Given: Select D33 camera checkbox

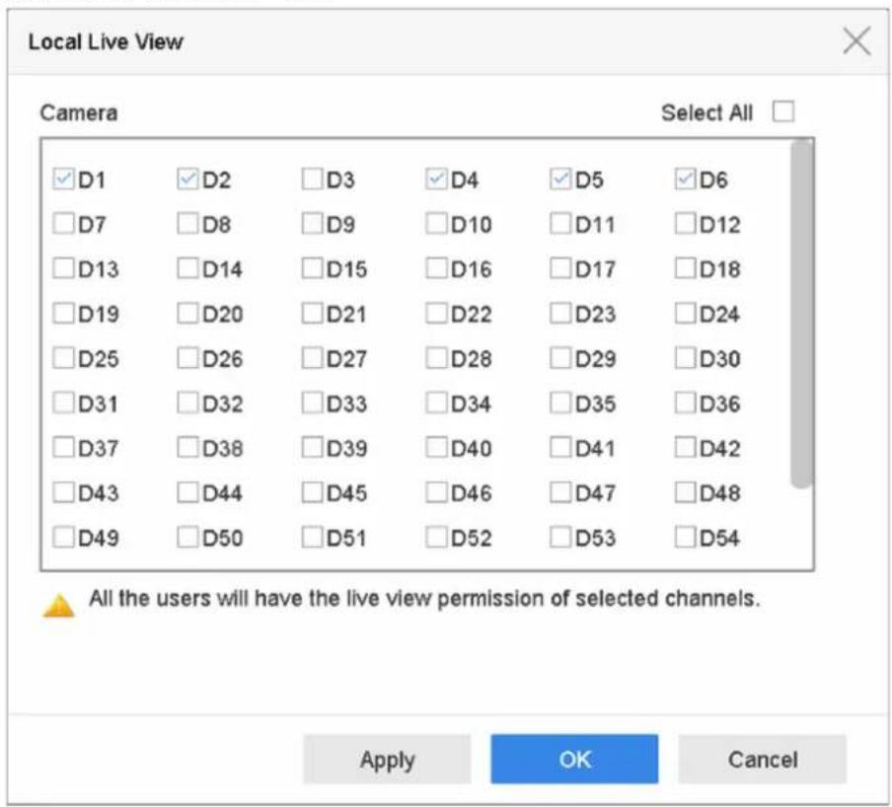Looking at the screenshot, I should pos(313,403).
